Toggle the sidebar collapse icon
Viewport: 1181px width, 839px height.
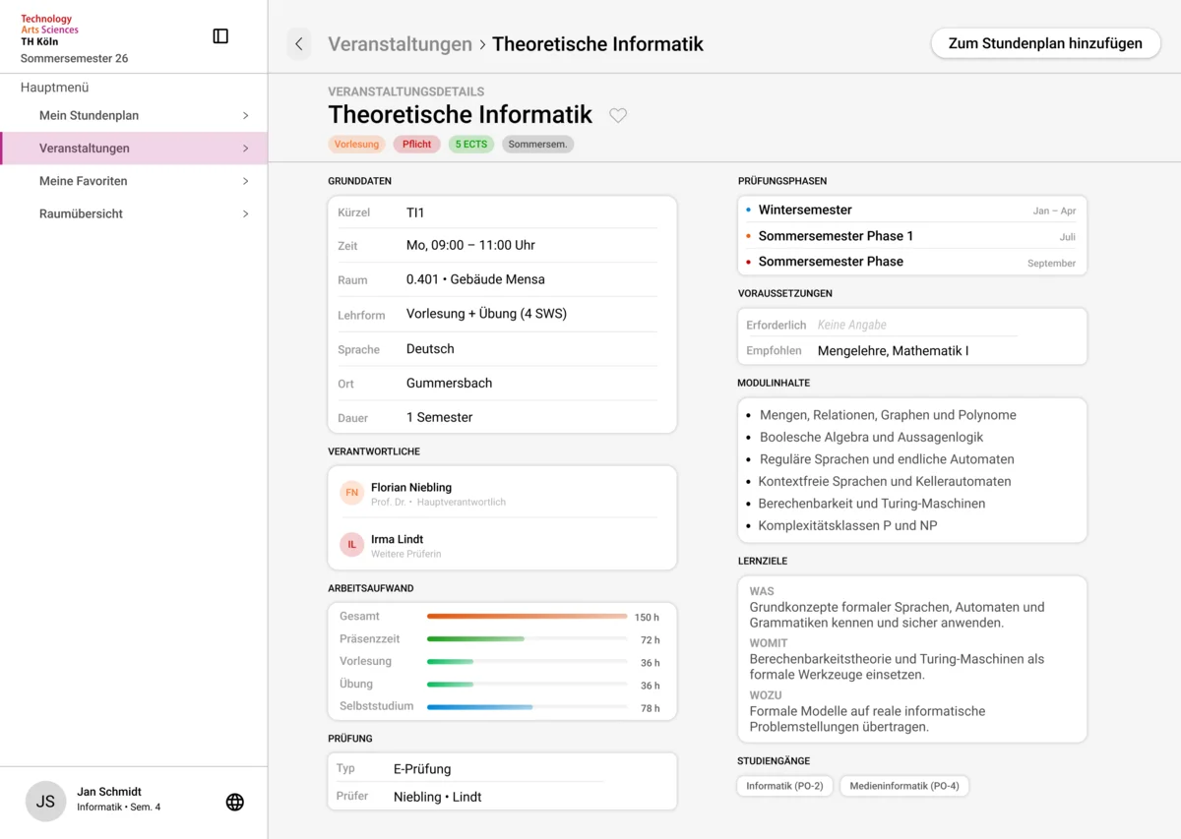220,36
